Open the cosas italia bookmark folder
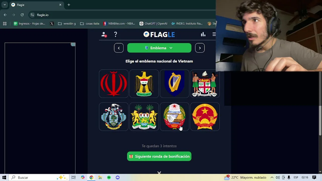 tap(90, 24)
